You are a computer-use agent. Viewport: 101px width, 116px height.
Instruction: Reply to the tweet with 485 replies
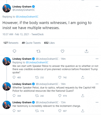click(14, 77)
